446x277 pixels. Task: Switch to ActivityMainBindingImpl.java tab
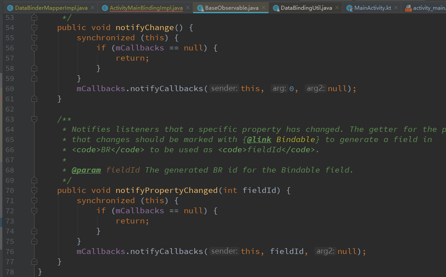(x=146, y=8)
